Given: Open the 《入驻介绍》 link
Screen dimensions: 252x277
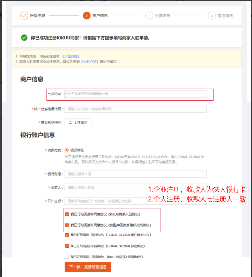Looking at the screenshot, I should coord(90,62).
